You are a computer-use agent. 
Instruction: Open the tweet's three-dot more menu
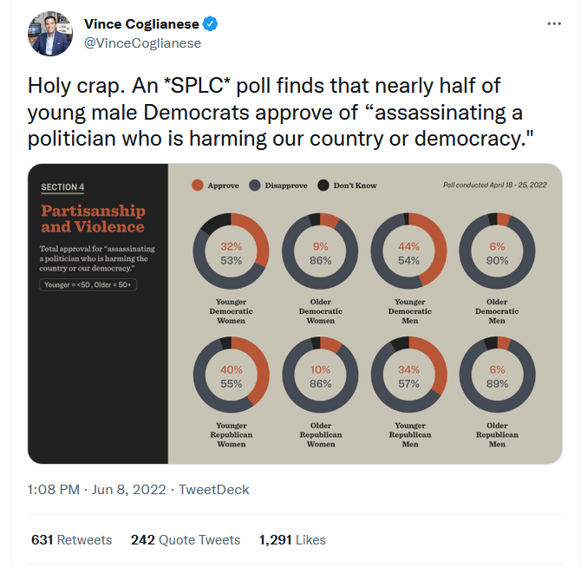click(554, 23)
